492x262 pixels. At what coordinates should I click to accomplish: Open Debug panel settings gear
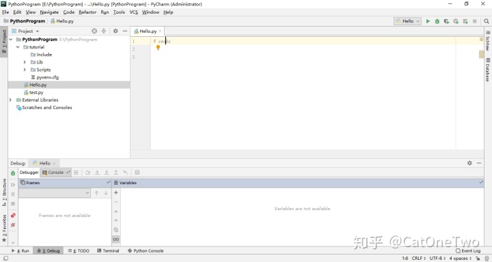pyautogui.click(x=469, y=163)
